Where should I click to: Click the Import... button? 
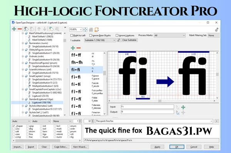tap(18, 147)
